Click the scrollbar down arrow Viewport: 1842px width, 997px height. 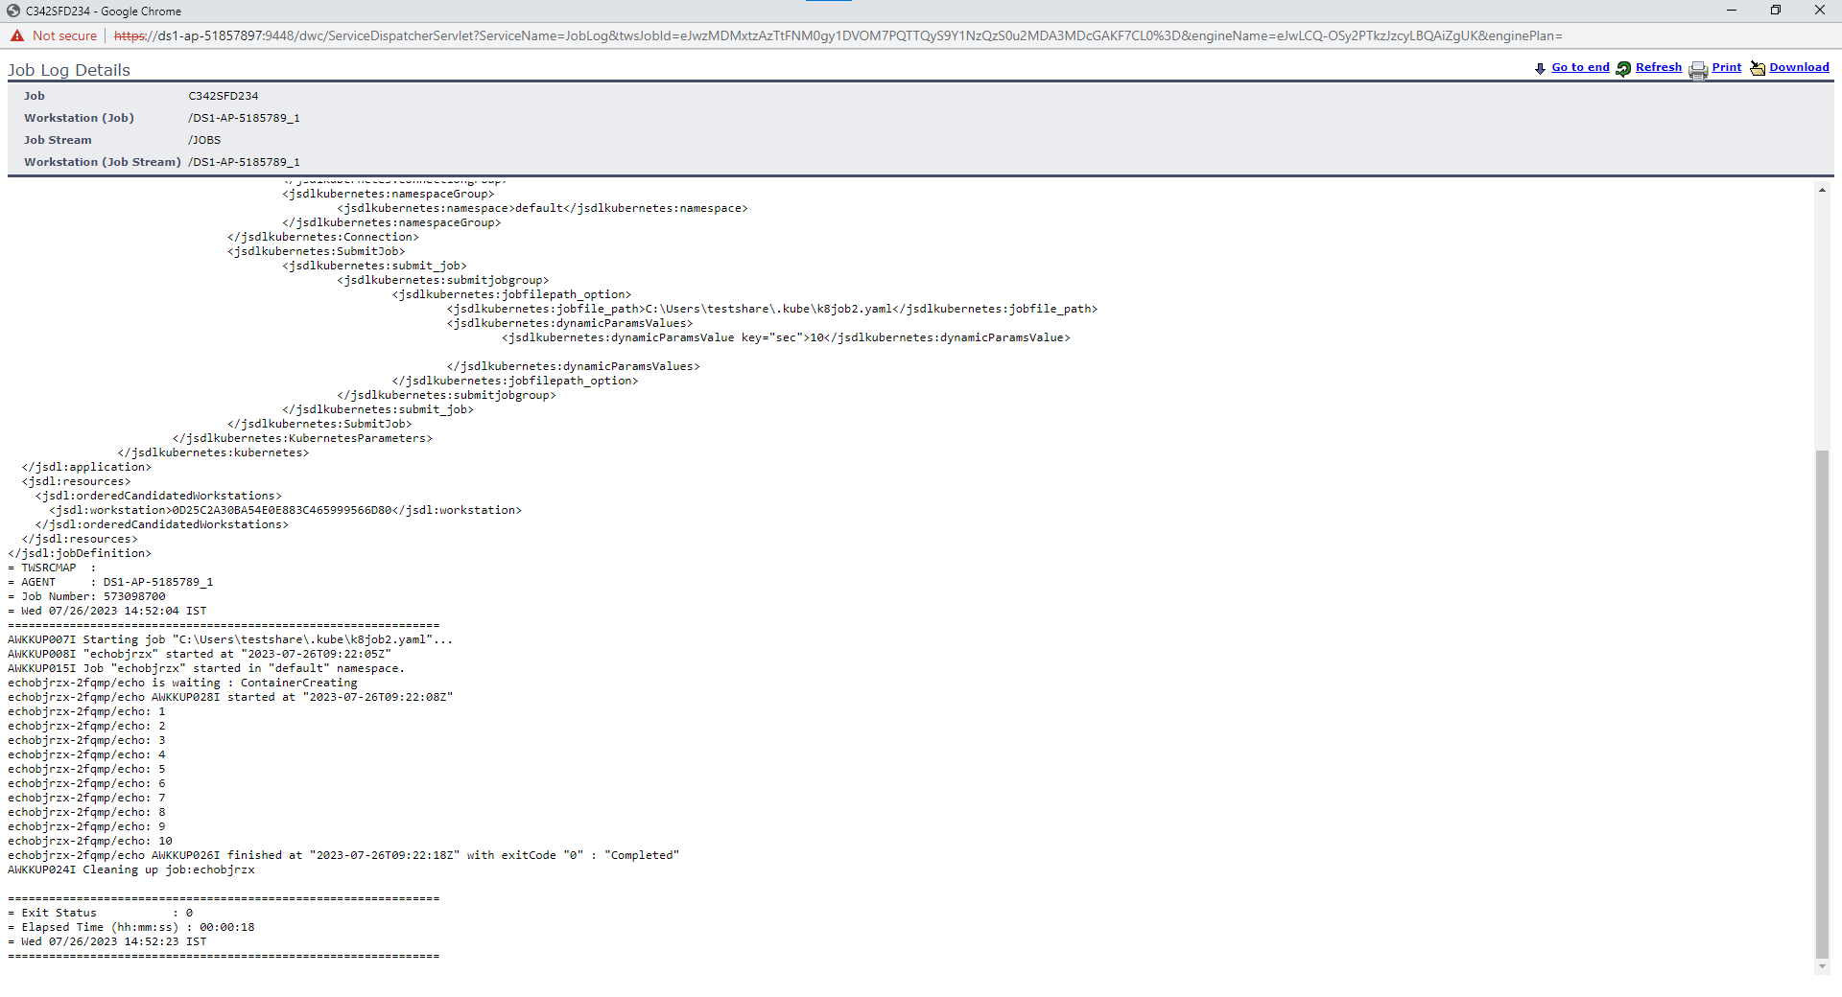click(1822, 966)
